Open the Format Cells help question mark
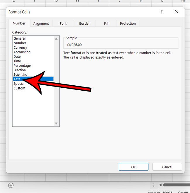Screen dimensions: 190x193 click(162, 12)
